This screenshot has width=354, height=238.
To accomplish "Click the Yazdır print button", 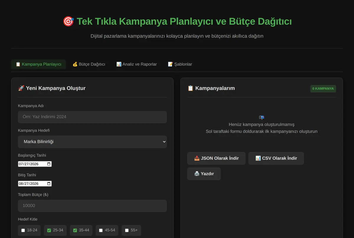I will (204, 174).
